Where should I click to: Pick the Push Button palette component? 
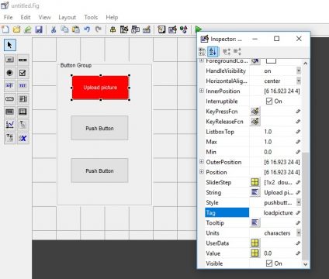[10, 60]
